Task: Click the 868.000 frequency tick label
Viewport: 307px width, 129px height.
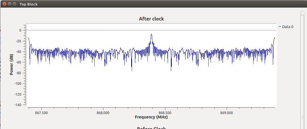Action: tap(103, 113)
